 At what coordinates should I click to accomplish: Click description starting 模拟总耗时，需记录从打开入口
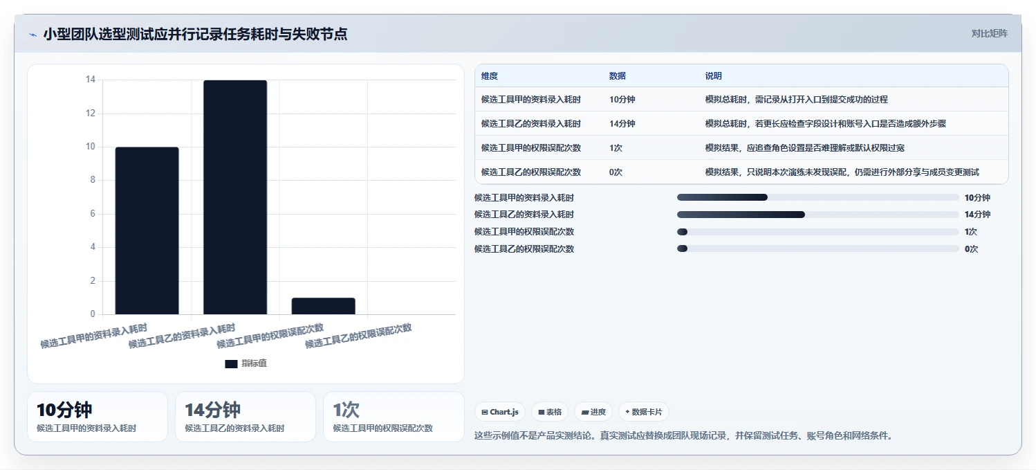tap(797, 100)
